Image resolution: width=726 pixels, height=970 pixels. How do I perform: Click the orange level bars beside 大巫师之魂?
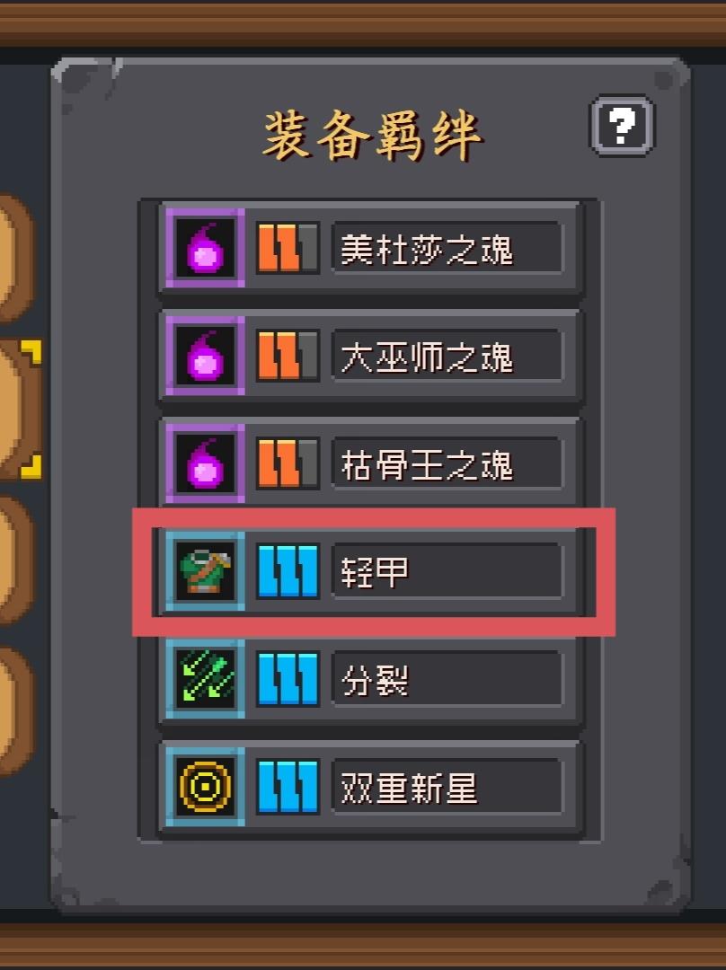coord(288,355)
